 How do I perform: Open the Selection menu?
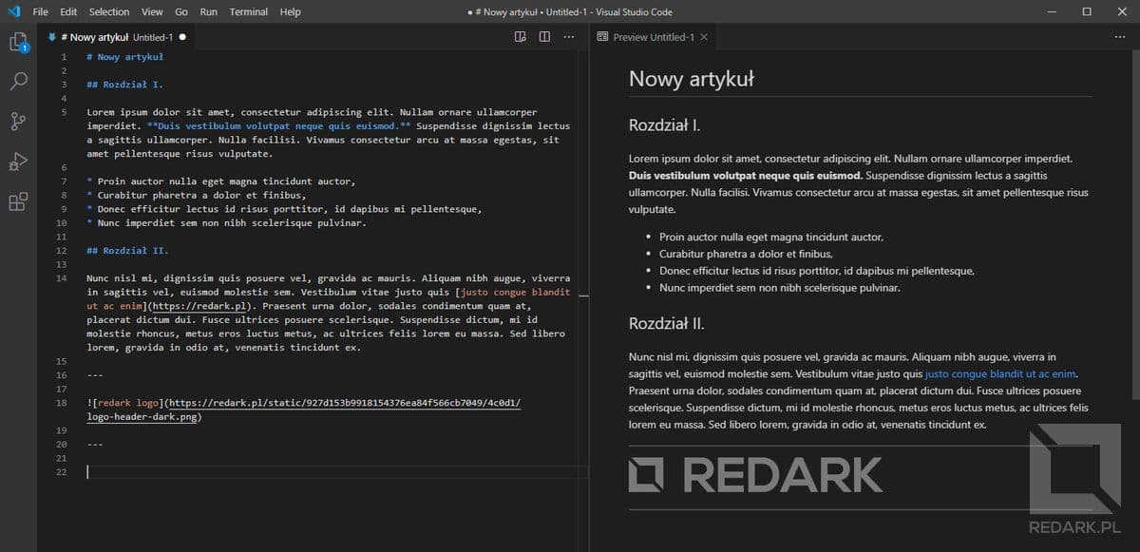coord(109,11)
